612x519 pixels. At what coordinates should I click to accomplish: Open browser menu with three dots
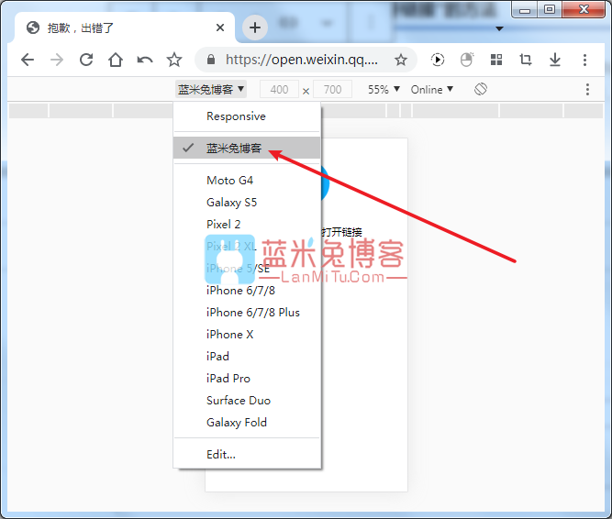[584, 60]
